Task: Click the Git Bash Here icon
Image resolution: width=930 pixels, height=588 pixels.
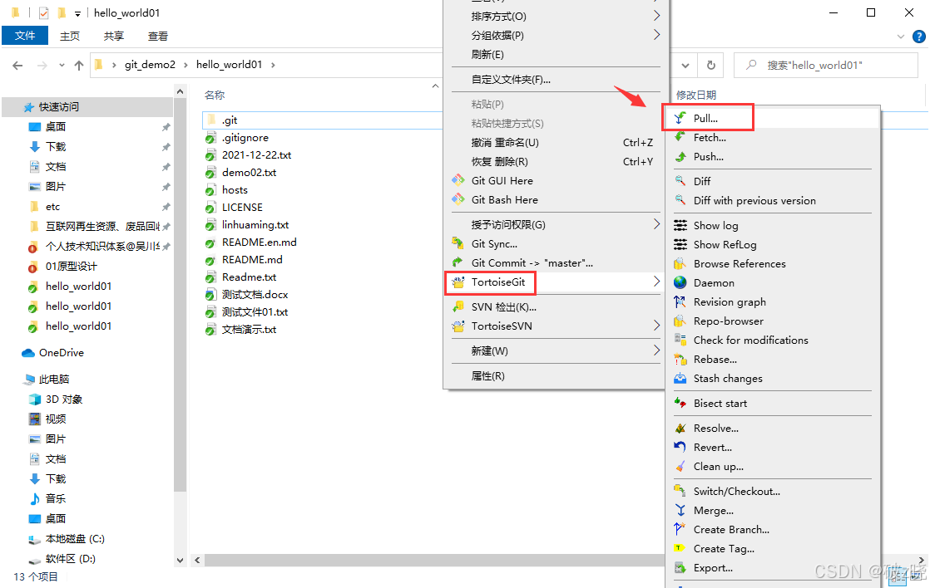Action: pyautogui.click(x=458, y=199)
